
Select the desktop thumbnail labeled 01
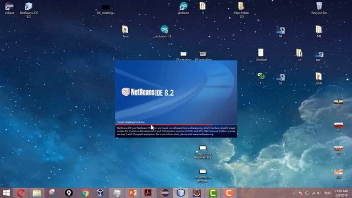point(339,104)
